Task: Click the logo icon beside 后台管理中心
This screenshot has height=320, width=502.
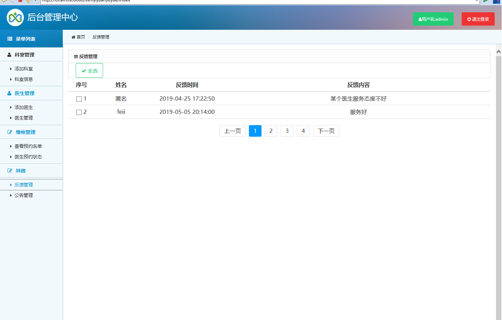Action: pyautogui.click(x=15, y=18)
